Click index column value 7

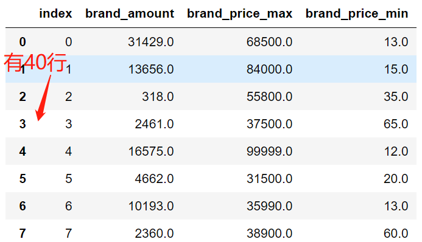tap(69, 233)
